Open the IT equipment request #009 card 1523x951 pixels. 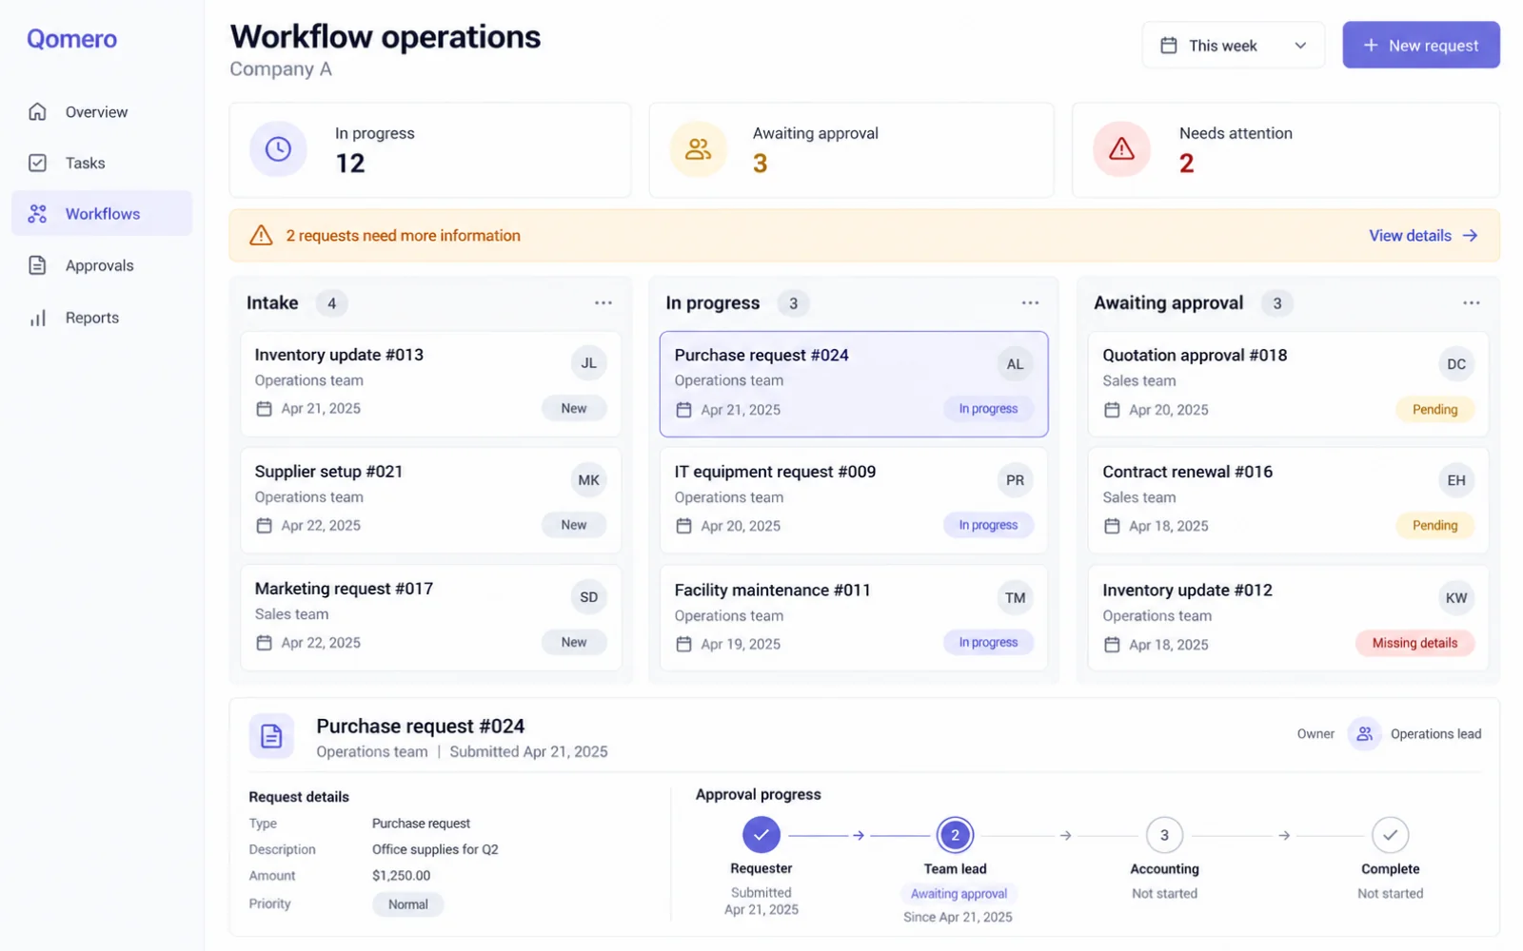pos(854,500)
